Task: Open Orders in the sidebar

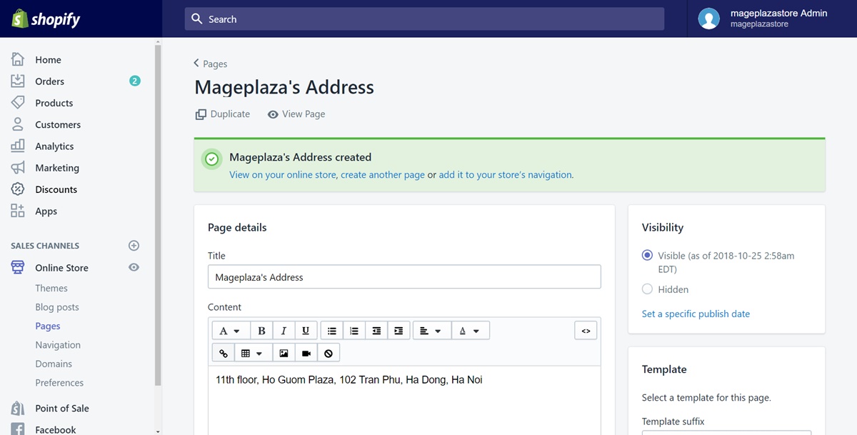Action: 49,81
